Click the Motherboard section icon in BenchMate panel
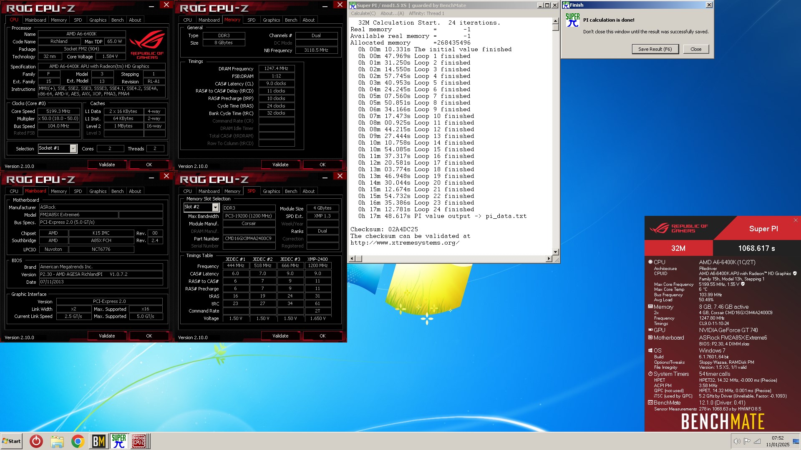Image resolution: width=801 pixels, height=450 pixels. [650, 337]
